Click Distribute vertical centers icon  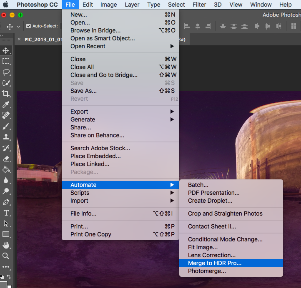click(233, 26)
